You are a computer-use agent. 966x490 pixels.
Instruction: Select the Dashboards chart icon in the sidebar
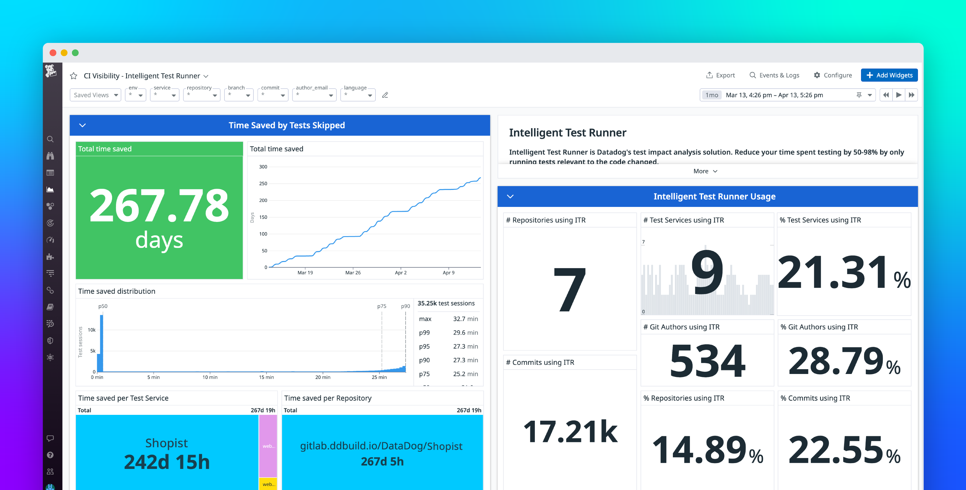pos(51,189)
